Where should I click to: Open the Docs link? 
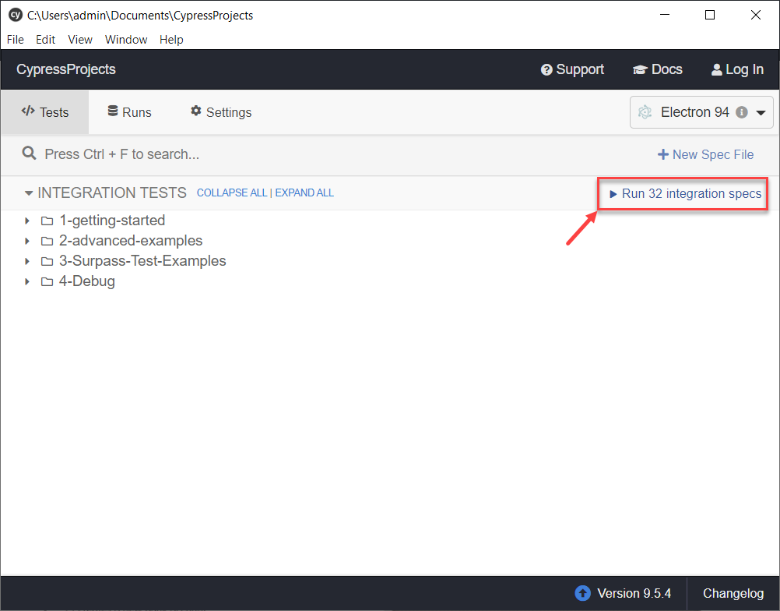(x=658, y=69)
